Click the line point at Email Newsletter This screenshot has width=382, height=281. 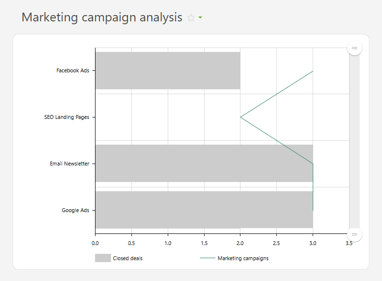click(313, 164)
